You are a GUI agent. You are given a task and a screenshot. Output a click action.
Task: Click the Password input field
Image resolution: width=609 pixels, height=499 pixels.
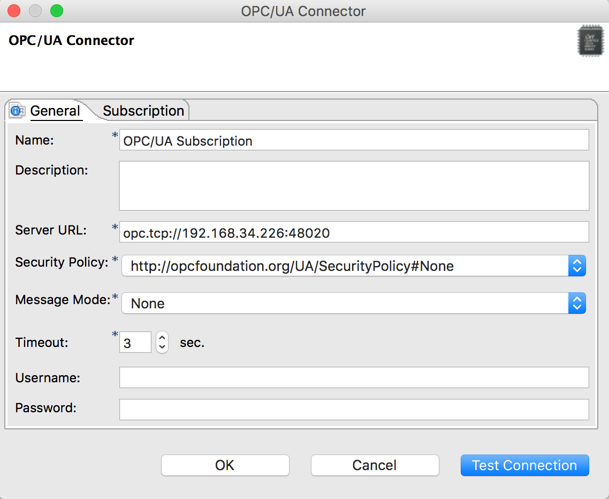[354, 410]
